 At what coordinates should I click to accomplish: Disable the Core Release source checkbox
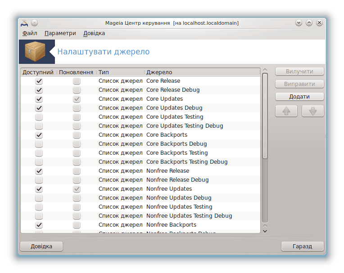tap(39, 81)
